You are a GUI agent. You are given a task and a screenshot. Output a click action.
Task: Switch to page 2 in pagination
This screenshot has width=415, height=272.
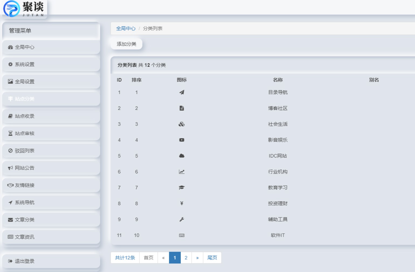(x=186, y=257)
